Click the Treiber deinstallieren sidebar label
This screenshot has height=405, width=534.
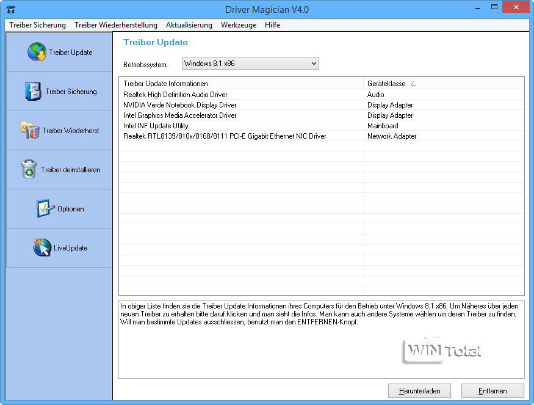click(x=71, y=169)
